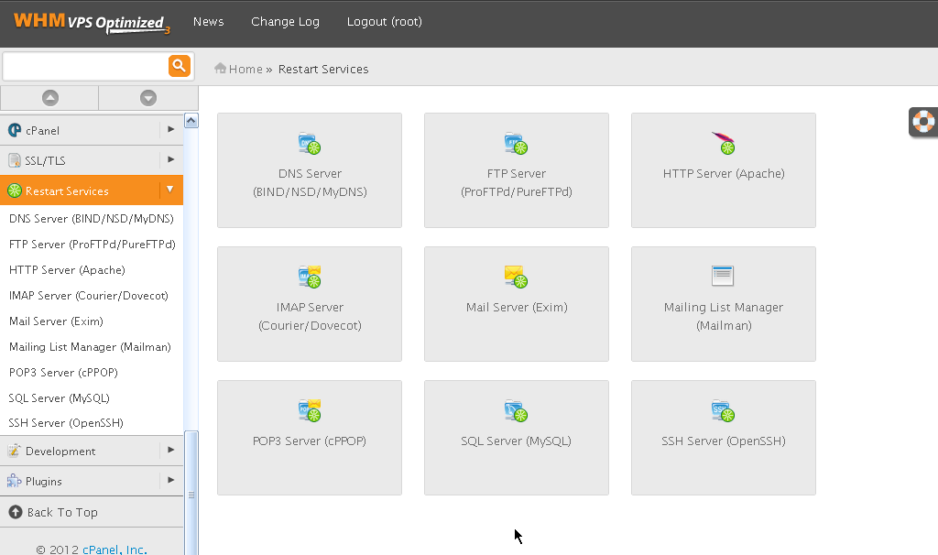Image resolution: width=938 pixels, height=555 pixels.
Task: Click the DNS Server (BIND/NSD/MyDNS) tile label
Action: [x=310, y=182]
